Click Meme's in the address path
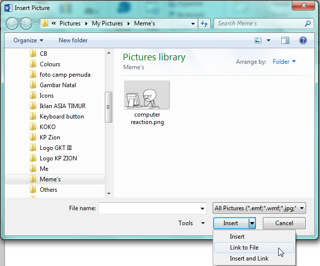Screen dimensions: 320x266 click(x=145, y=23)
